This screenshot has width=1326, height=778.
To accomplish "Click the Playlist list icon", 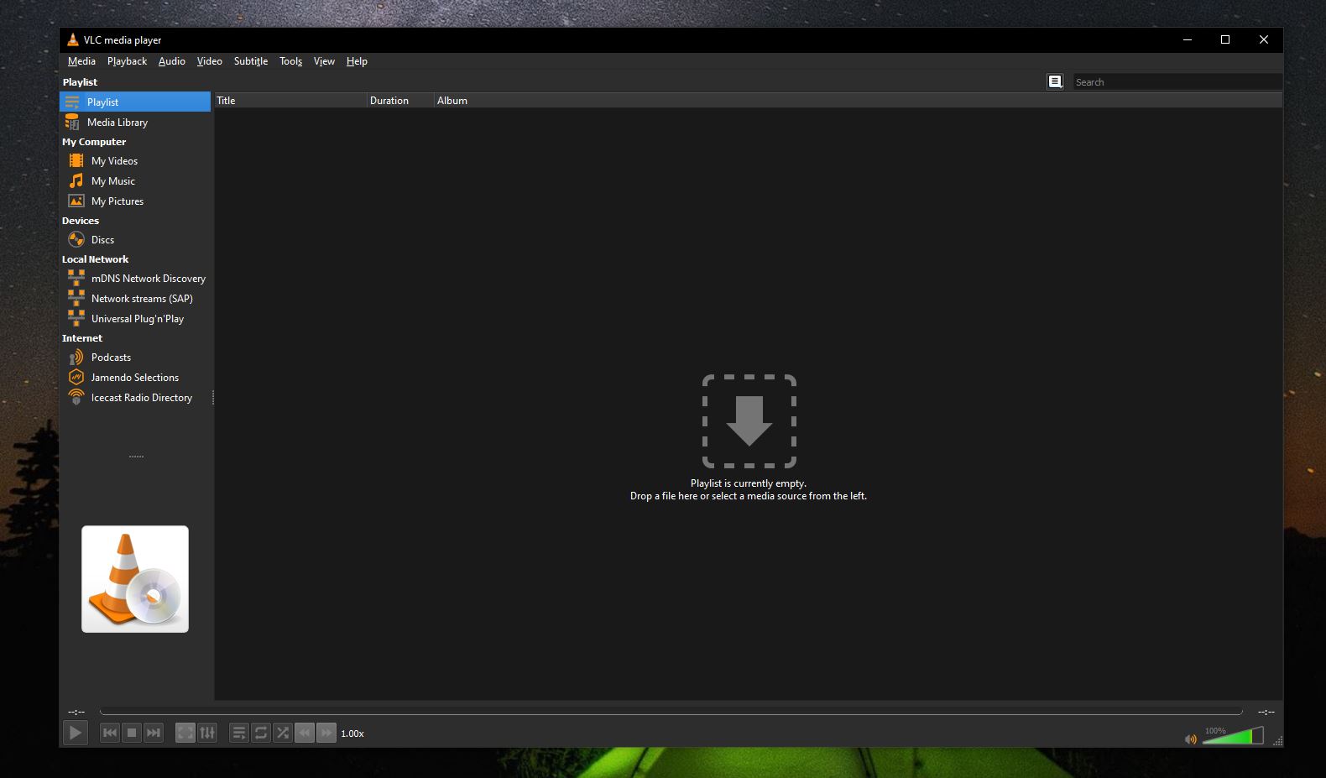I will pyautogui.click(x=72, y=102).
